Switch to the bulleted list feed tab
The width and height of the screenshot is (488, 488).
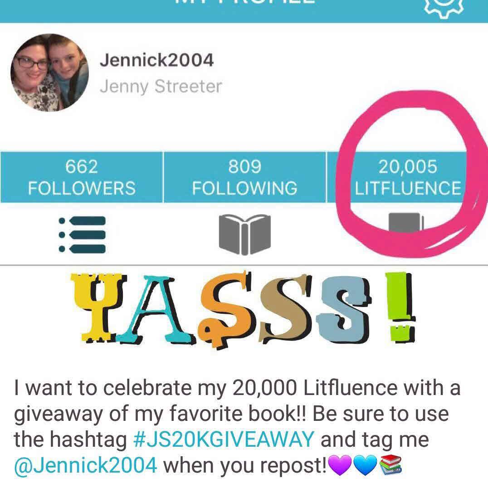[x=82, y=234]
